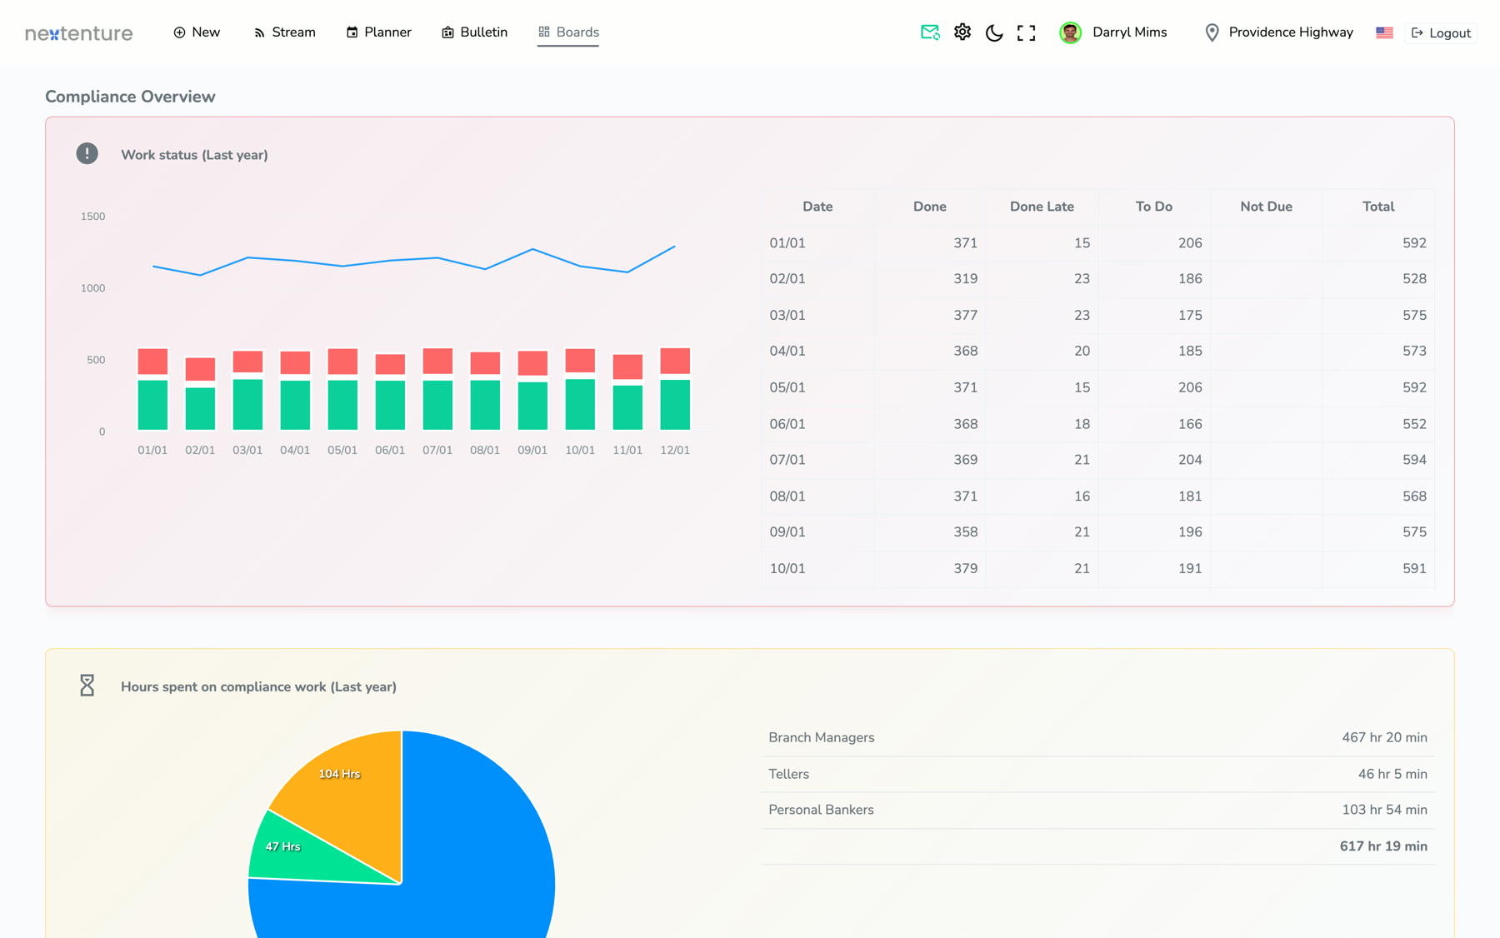
Task: Click the nextenture logo
Action: (x=79, y=33)
